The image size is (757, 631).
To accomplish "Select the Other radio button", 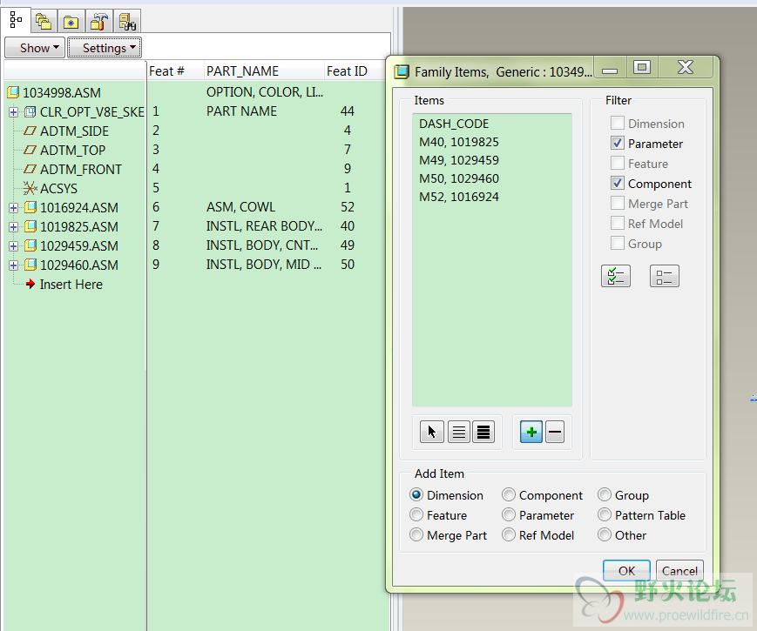I will click(605, 535).
